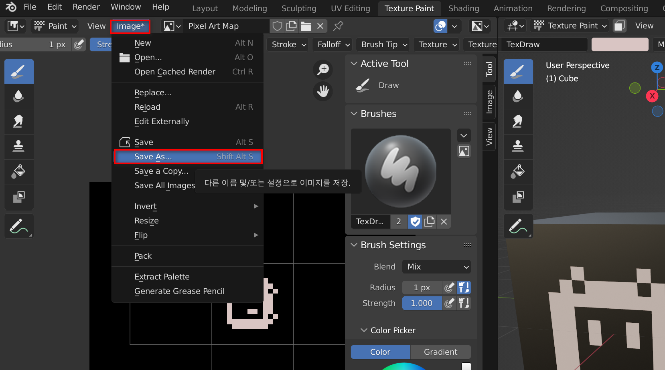The height and width of the screenshot is (370, 665).
Task: Click Save a Copy menu entry
Action: 161,171
